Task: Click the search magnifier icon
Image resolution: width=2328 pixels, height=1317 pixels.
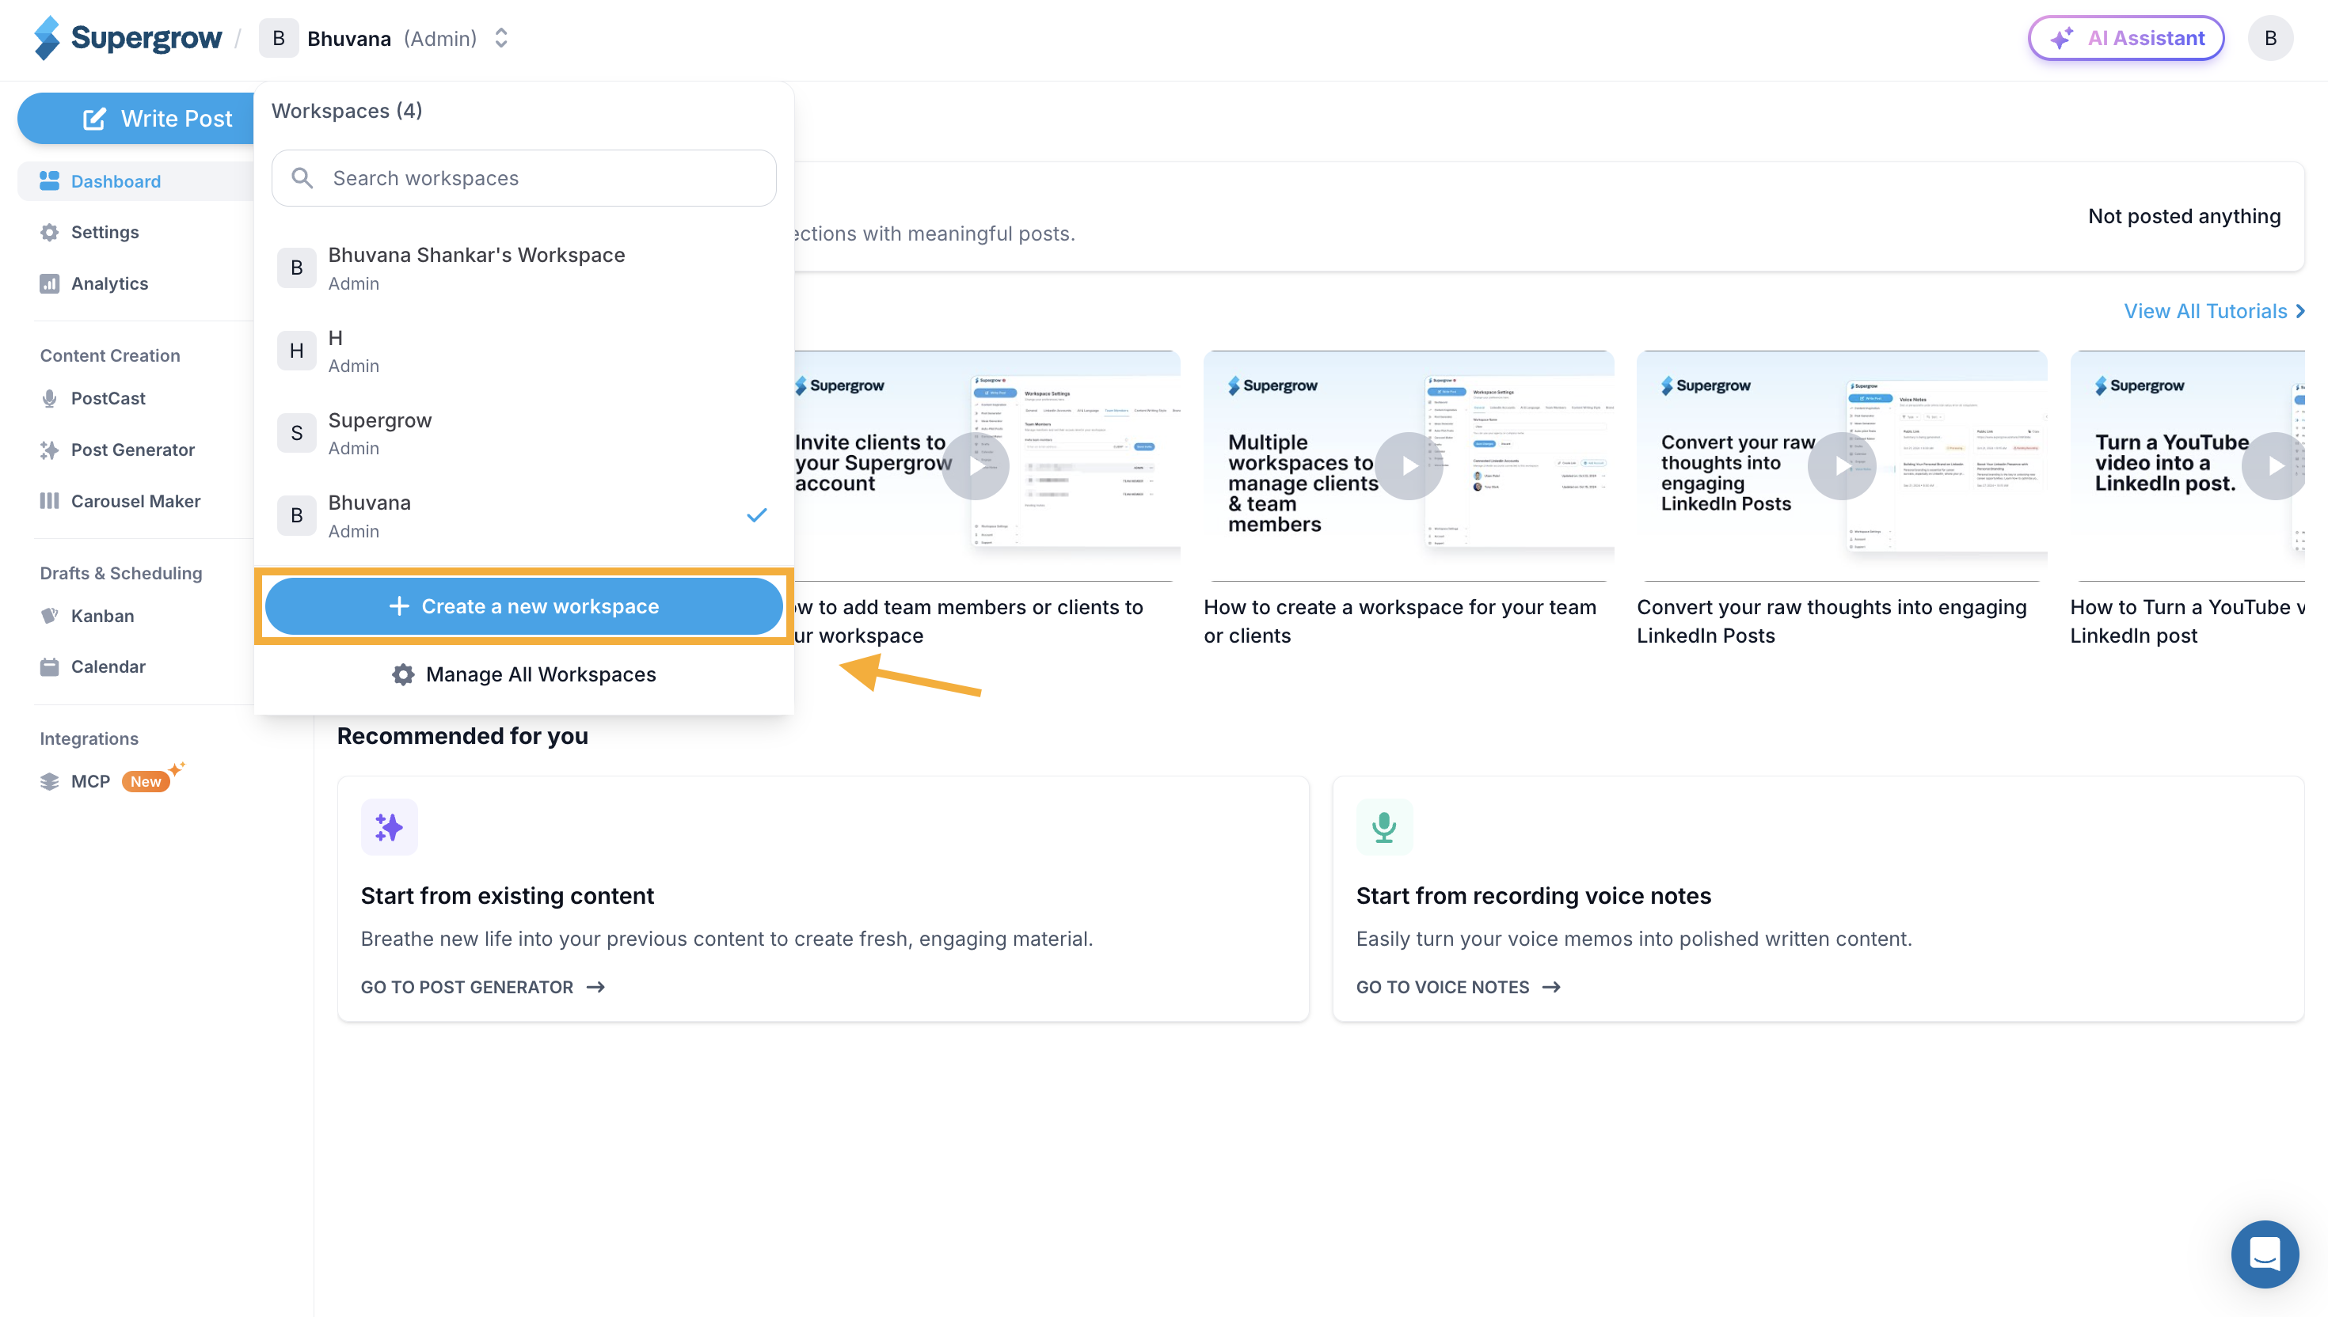Action: coord(302,178)
